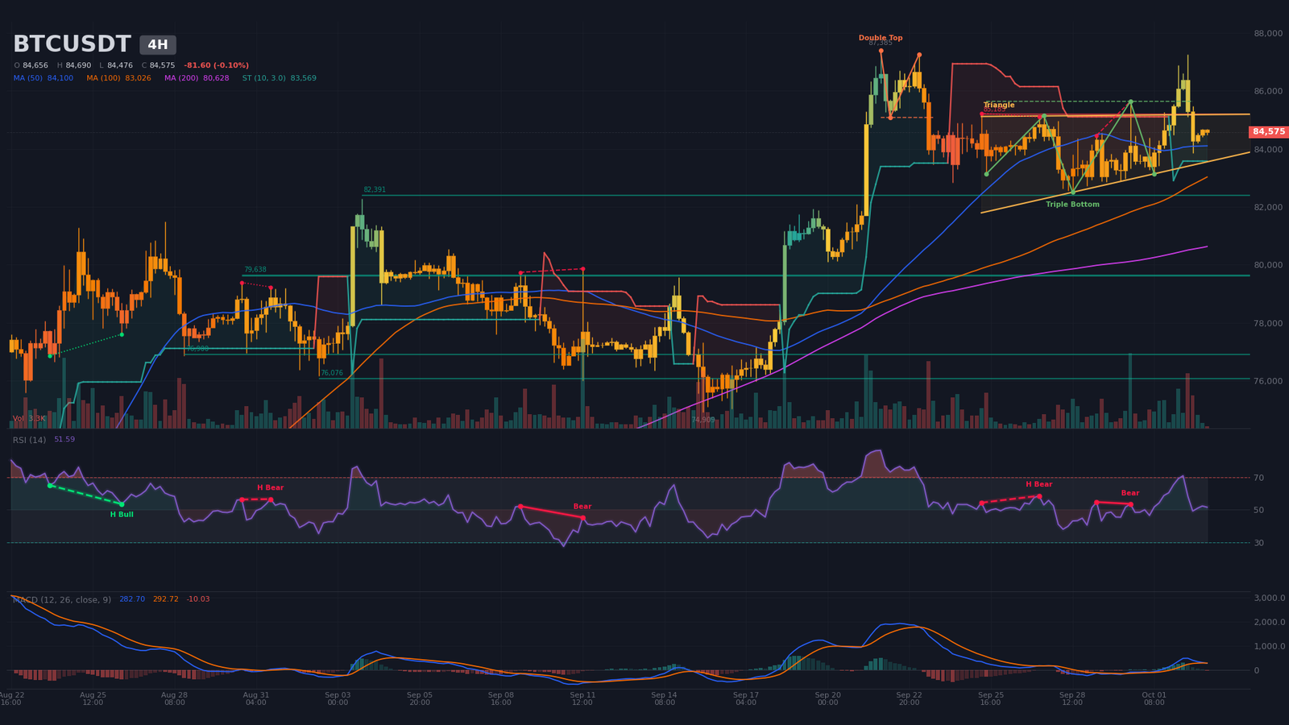
Task: Click the Vol volume indicator label
Action: pyautogui.click(x=29, y=419)
